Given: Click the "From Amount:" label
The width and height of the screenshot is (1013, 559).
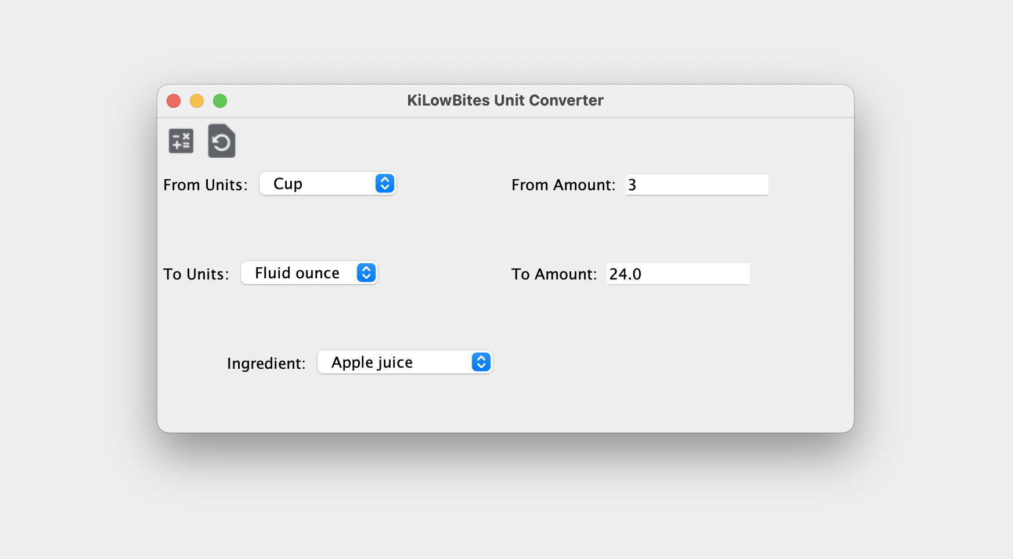Looking at the screenshot, I should (563, 185).
